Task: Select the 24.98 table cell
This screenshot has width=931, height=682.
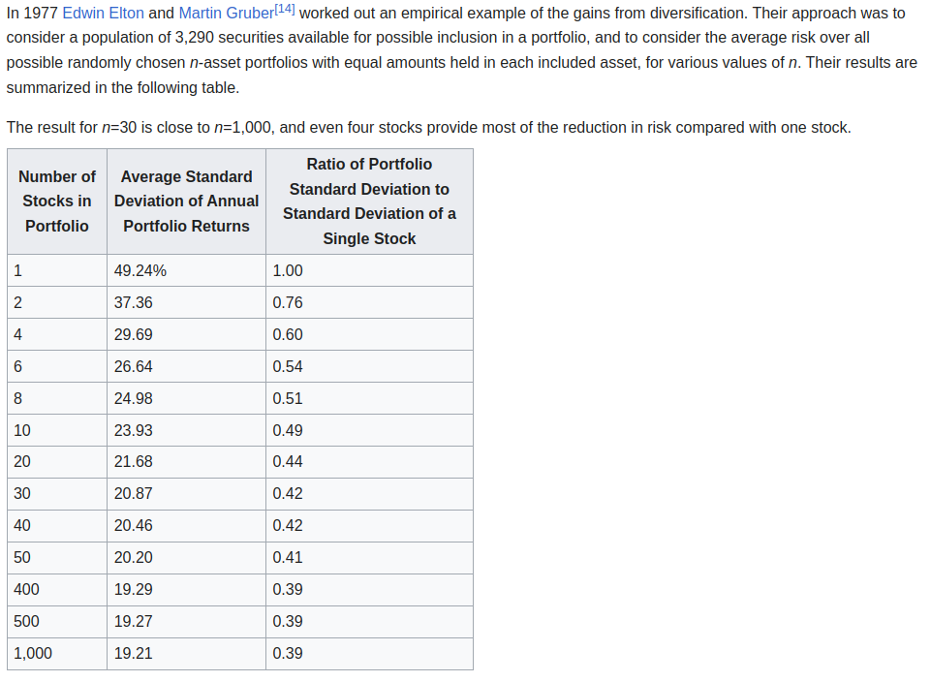Action: click(x=134, y=399)
